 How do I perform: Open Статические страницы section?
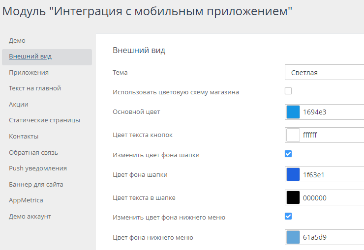[44, 120]
